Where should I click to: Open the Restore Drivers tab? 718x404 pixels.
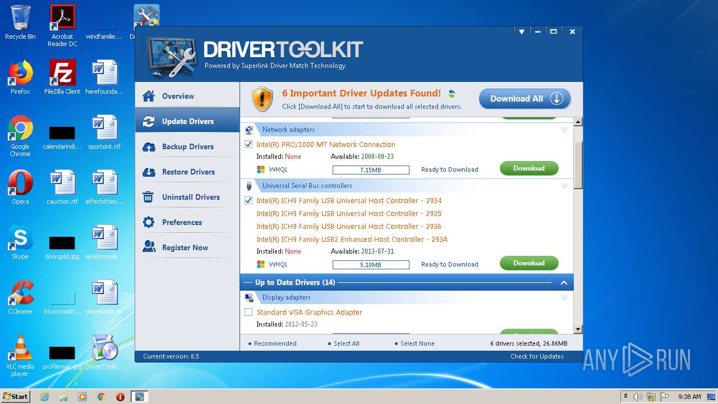(187, 172)
